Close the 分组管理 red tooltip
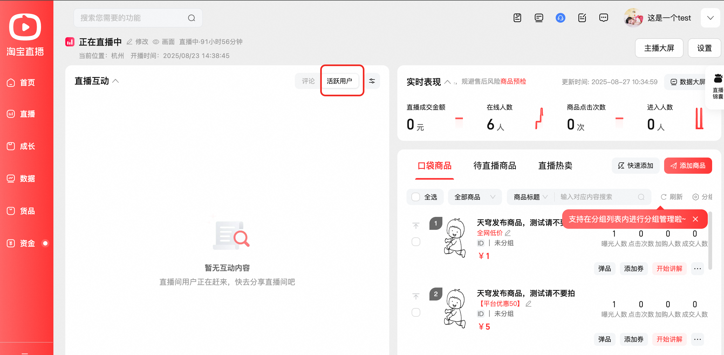This screenshot has width=724, height=355. [695, 219]
